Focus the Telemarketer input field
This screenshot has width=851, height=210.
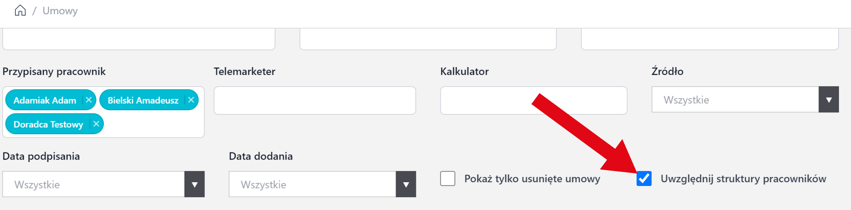315,100
